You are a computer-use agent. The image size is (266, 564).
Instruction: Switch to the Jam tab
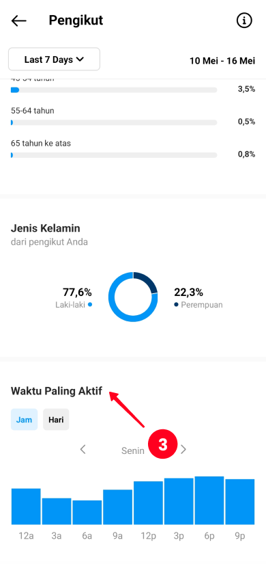pos(24,419)
